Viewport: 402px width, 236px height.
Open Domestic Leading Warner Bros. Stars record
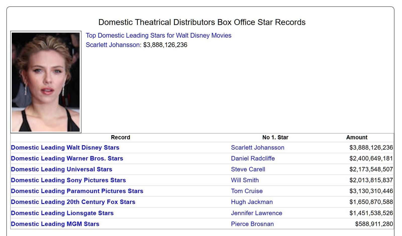click(67, 158)
